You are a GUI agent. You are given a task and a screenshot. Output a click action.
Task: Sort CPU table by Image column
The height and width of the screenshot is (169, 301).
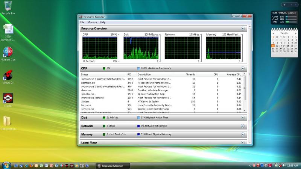coord(103,74)
